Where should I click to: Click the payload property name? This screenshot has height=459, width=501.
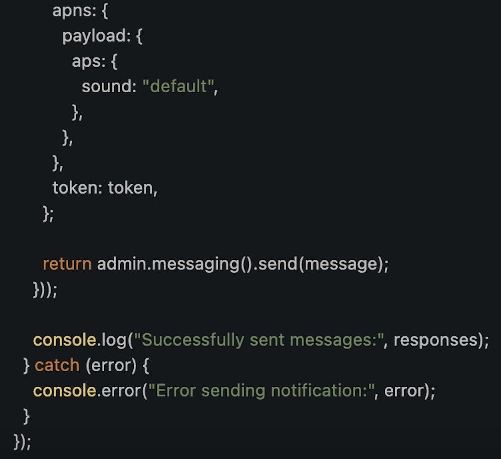[x=94, y=36]
